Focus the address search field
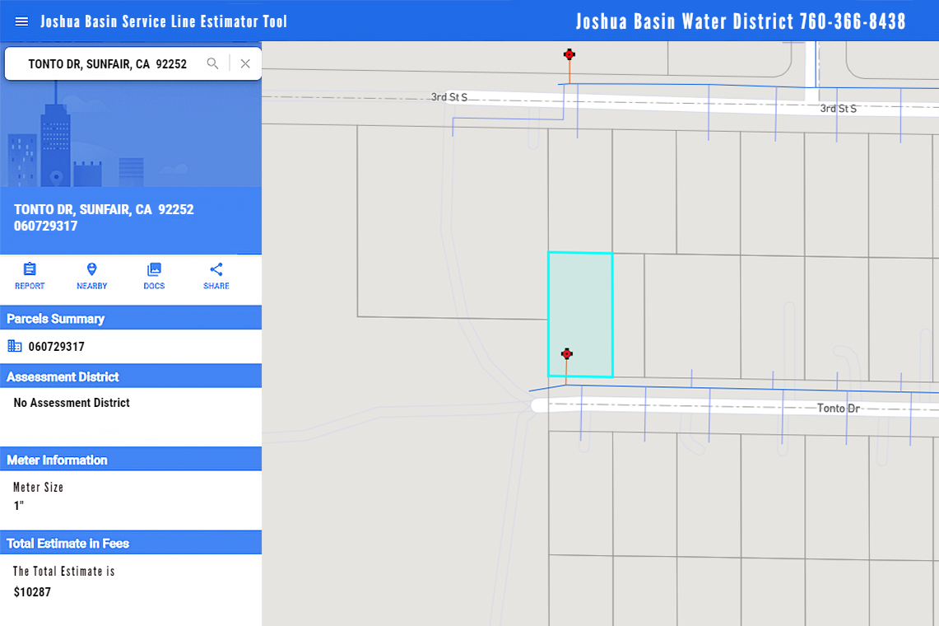Viewport: 939px width, 626px height. pyautogui.click(x=108, y=63)
